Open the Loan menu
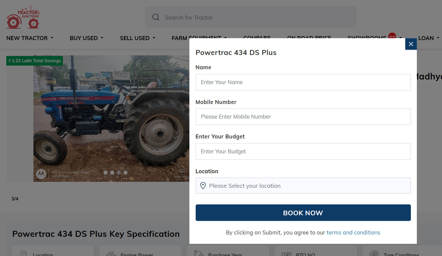Viewport: 442px width, 256px height. [429, 38]
